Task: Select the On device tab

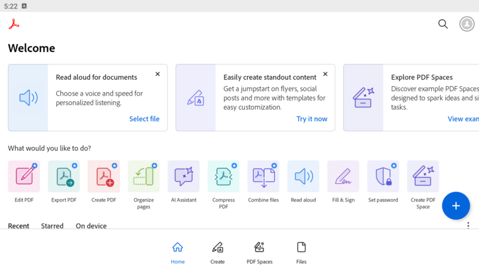Action: [x=91, y=226]
